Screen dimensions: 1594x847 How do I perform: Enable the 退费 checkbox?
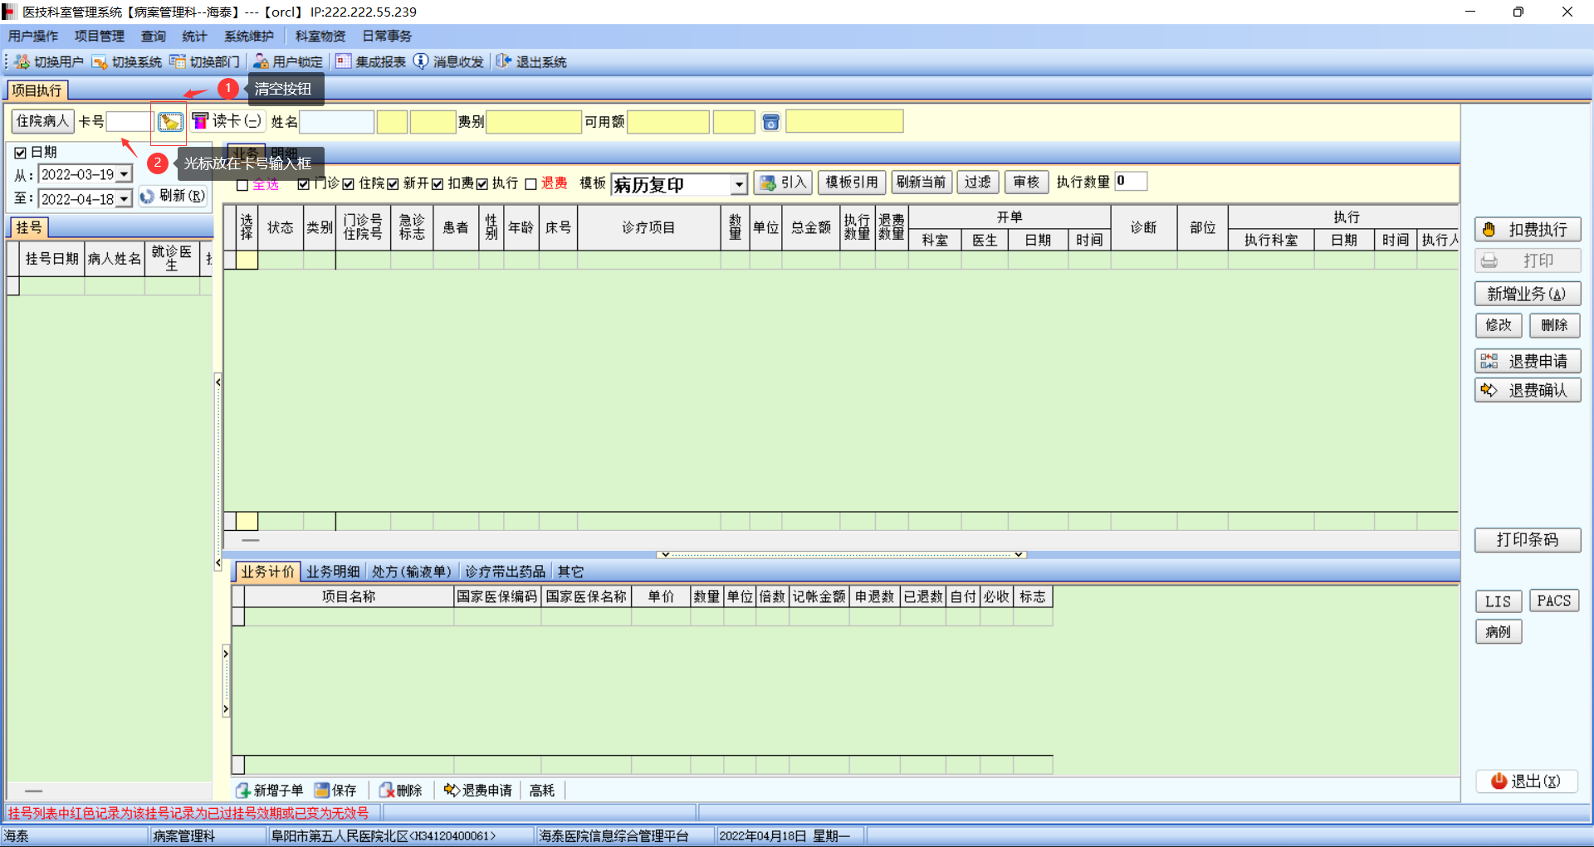(x=531, y=184)
